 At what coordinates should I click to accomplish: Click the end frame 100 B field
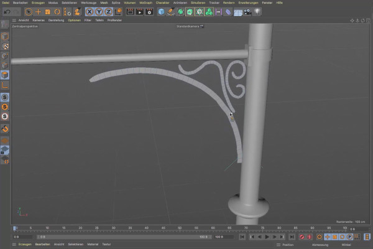(x=224, y=237)
